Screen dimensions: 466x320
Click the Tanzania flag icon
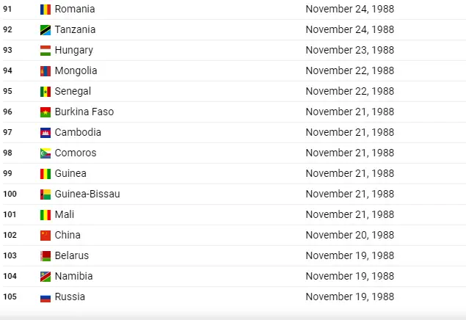(45, 30)
